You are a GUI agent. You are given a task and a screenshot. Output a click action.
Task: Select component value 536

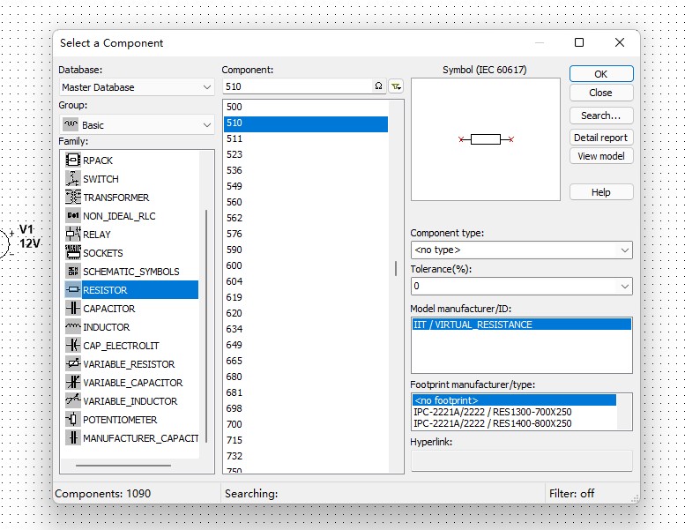[x=305, y=170]
